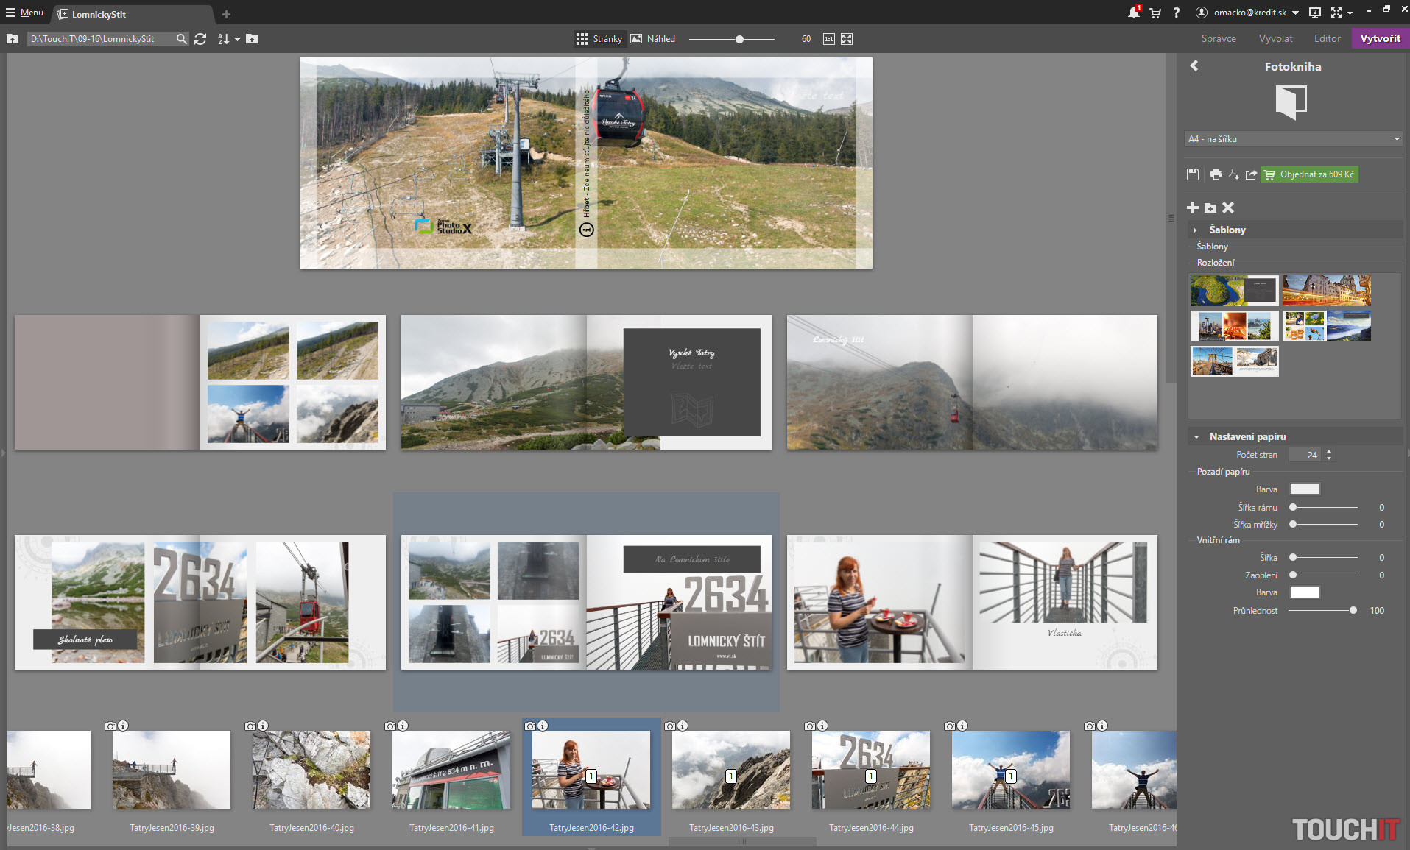Image resolution: width=1410 pixels, height=850 pixels.
Task: Click the share export arrow icon
Action: [1251, 174]
